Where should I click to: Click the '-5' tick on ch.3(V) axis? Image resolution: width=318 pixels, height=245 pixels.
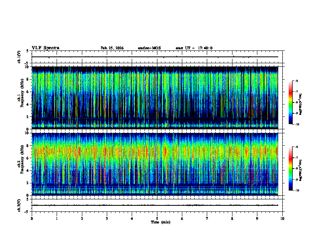pyautogui.click(x=27, y=212)
